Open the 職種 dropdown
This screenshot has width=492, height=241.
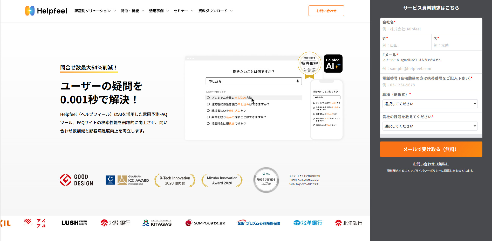click(x=430, y=104)
